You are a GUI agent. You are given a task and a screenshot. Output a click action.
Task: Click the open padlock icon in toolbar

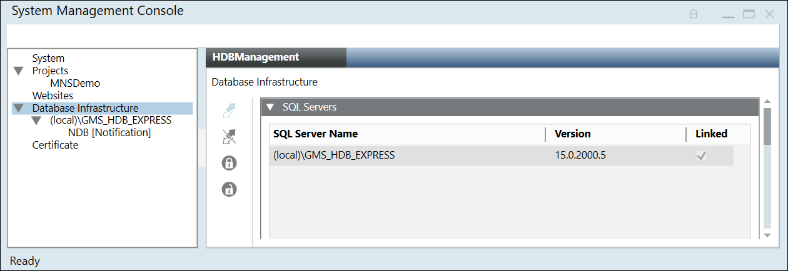tap(230, 189)
